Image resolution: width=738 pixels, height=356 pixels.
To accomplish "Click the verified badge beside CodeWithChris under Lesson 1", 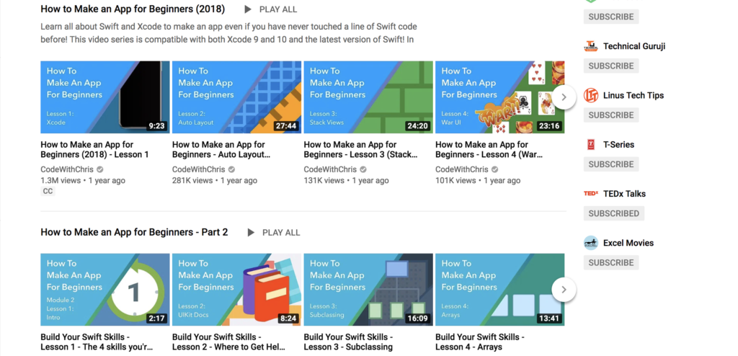I will (99, 169).
